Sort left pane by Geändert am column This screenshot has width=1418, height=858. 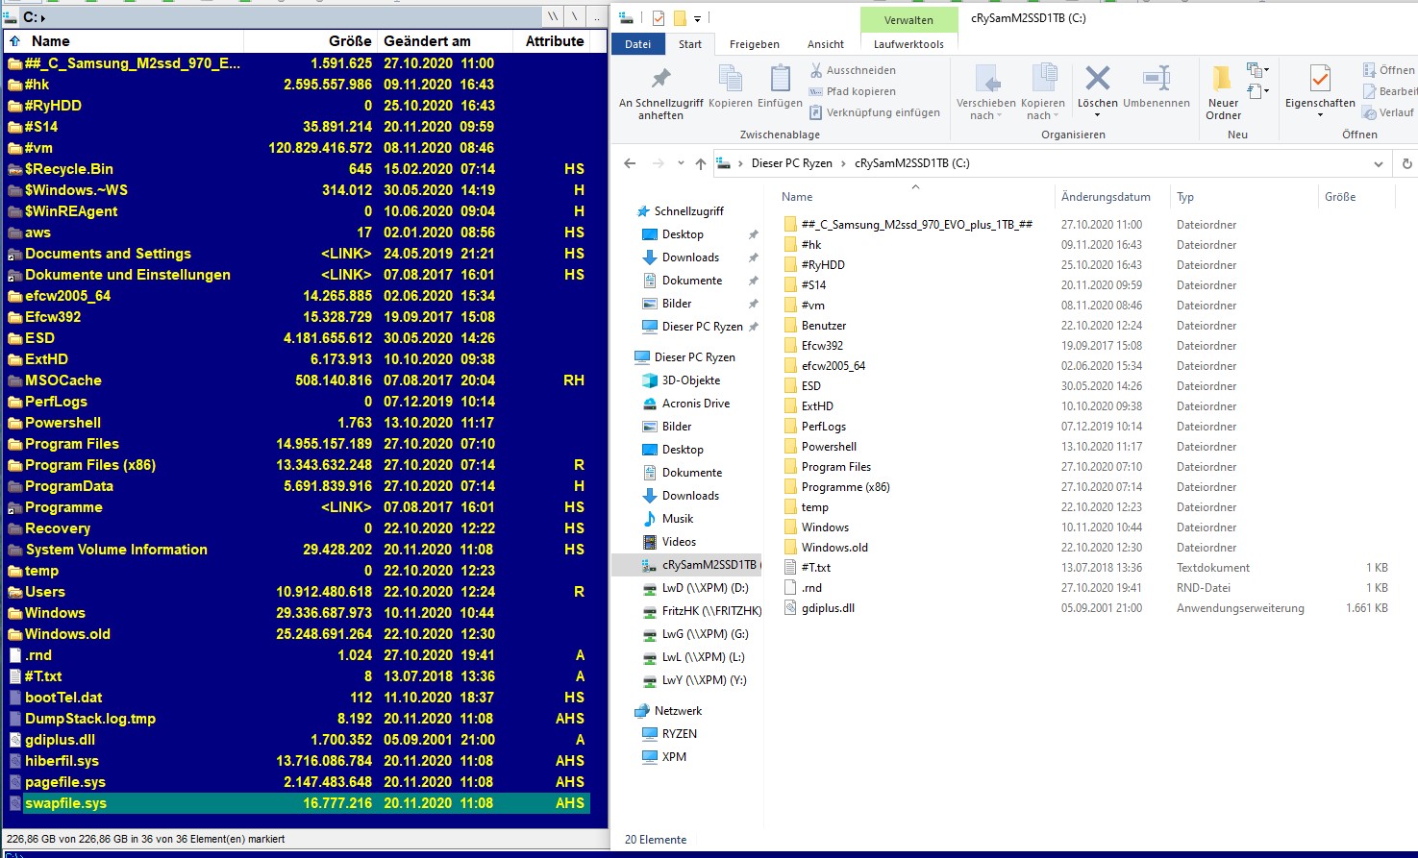coord(443,41)
